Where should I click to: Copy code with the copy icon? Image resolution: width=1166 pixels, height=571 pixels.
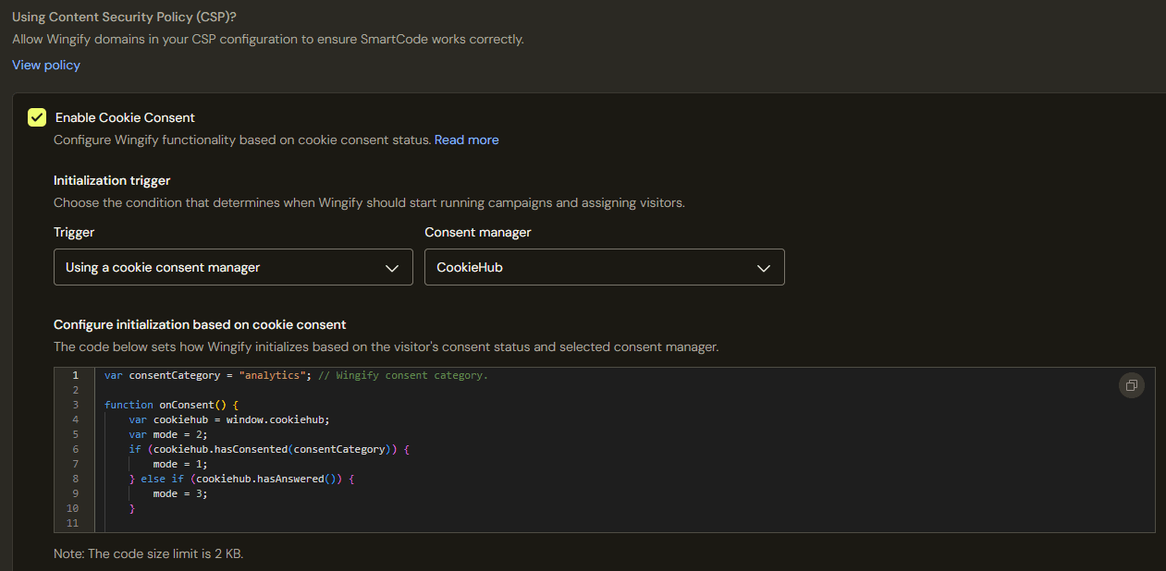1131,385
